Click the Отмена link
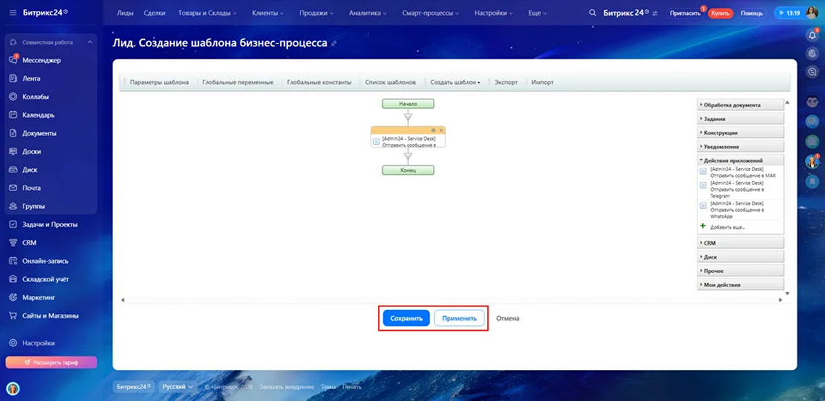 [x=507, y=319]
